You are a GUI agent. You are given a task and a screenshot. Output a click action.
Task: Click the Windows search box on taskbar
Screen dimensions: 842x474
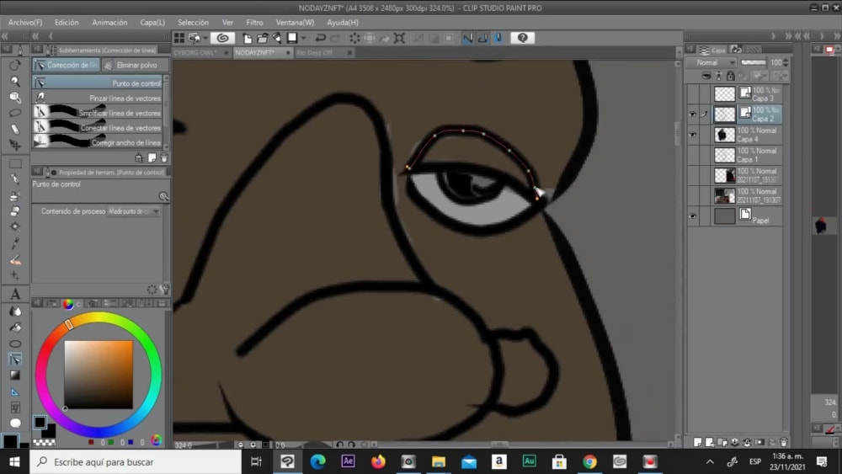click(136, 461)
